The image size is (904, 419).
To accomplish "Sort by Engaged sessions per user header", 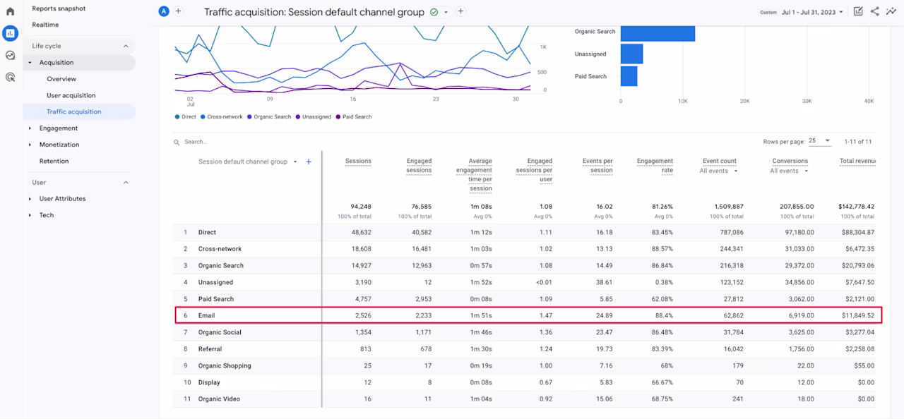I will click(x=534, y=170).
